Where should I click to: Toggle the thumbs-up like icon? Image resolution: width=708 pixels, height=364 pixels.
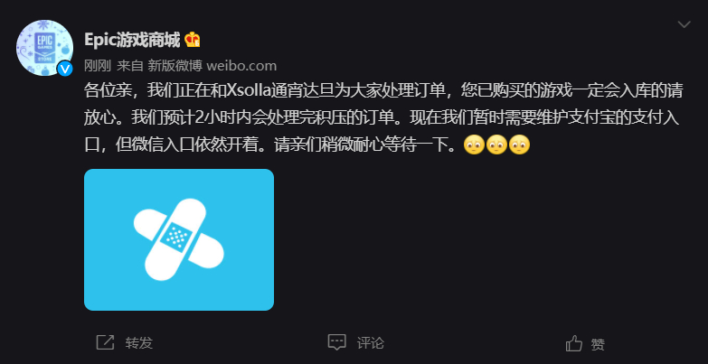pyautogui.click(x=574, y=343)
